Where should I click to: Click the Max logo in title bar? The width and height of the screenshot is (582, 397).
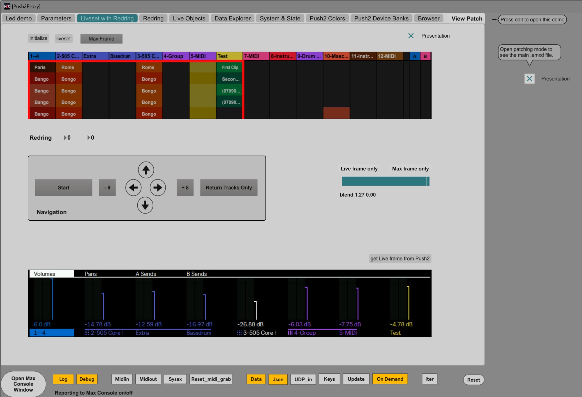point(7,6)
